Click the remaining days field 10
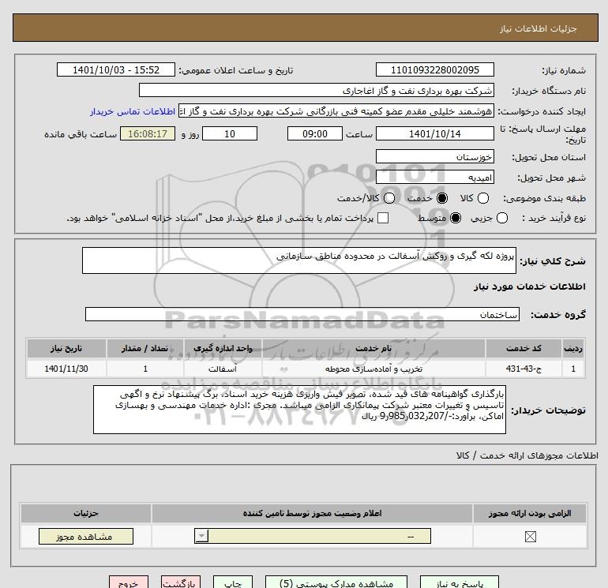Viewport: 608px width, 588px height. pos(230,133)
